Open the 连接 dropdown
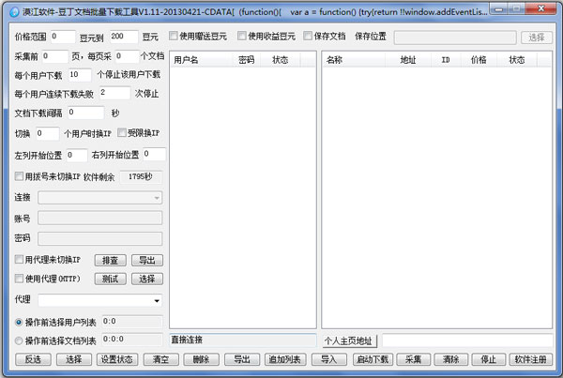 tap(99, 197)
